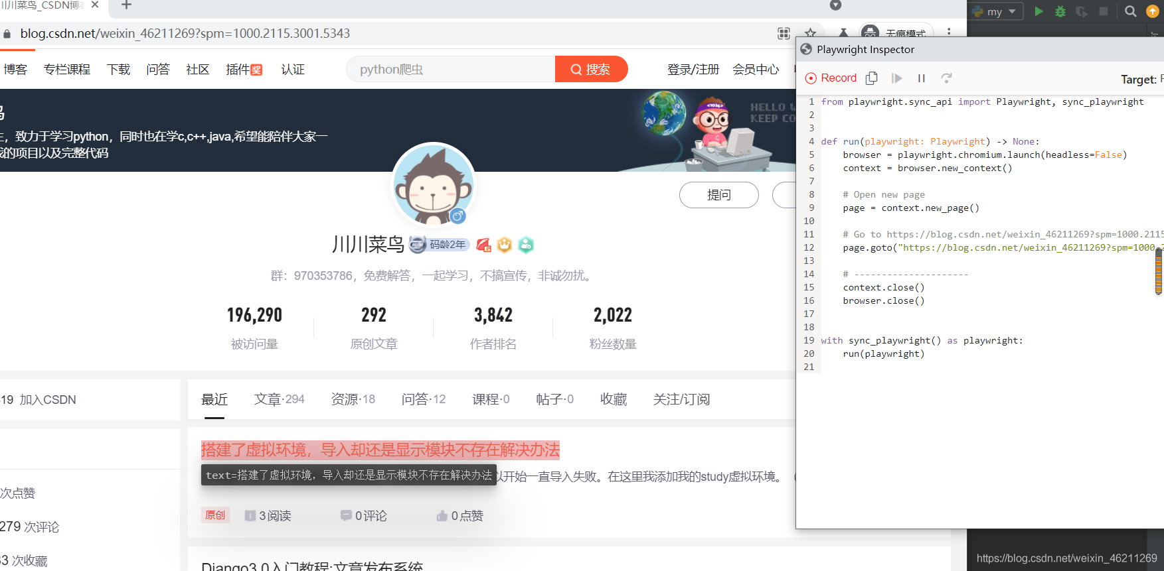Click the Record button in Playwright Inspector
Viewport: 1164px width, 571px height.
pyautogui.click(x=831, y=78)
